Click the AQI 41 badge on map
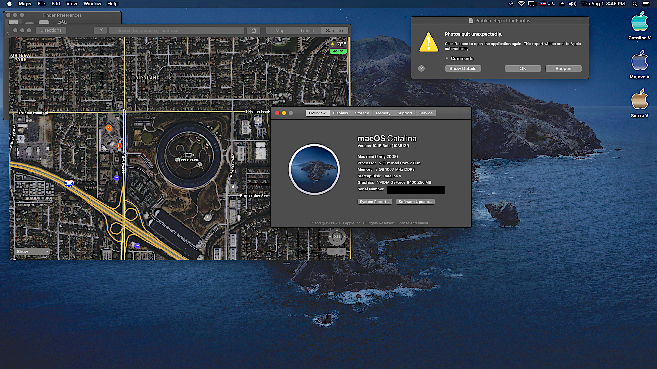The image size is (657, 369). point(338,51)
